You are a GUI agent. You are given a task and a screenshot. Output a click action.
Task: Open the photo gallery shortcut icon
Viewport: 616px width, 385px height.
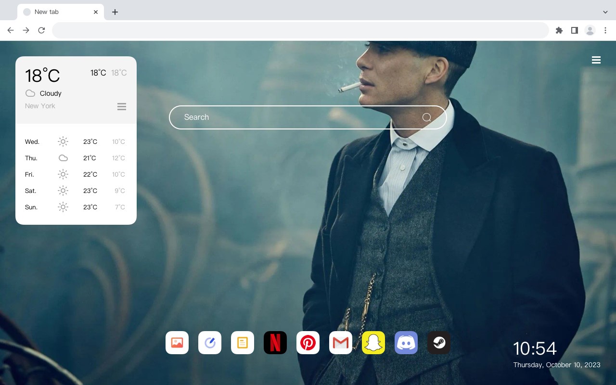(x=177, y=343)
